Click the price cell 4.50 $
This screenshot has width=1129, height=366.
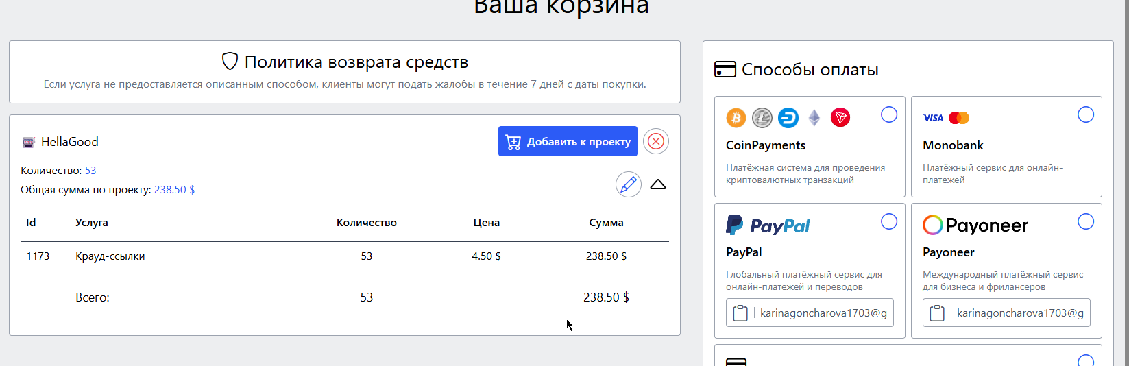pyautogui.click(x=487, y=256)
